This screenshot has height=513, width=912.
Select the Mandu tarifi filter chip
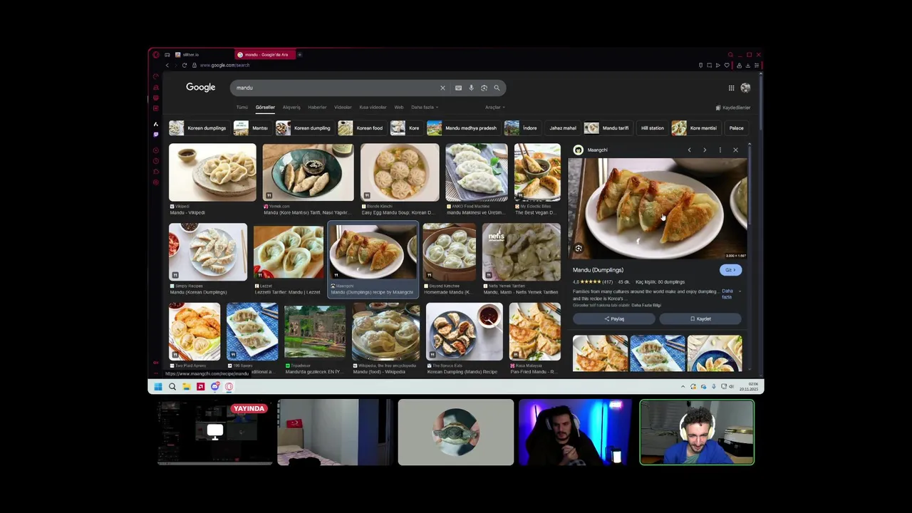tap(607, 128)
